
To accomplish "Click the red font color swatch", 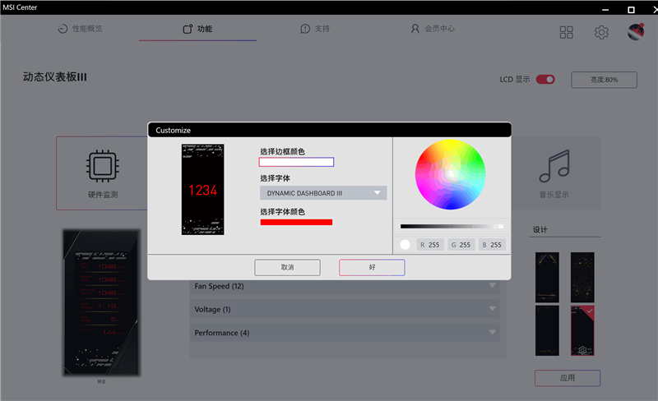I will click(296, 223).
